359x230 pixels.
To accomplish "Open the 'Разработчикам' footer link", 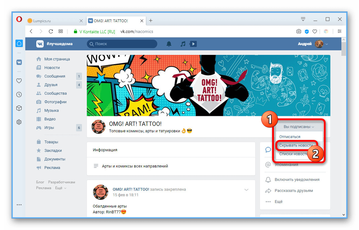I will (62, 182).
